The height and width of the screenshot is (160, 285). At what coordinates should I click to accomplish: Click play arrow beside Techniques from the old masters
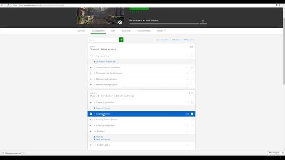coord(91,73)
